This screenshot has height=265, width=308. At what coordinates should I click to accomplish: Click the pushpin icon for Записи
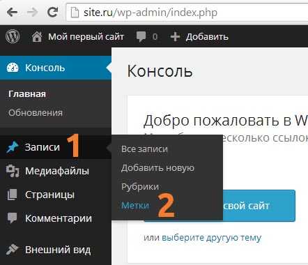pyautogui.click(x=13, y=147)
